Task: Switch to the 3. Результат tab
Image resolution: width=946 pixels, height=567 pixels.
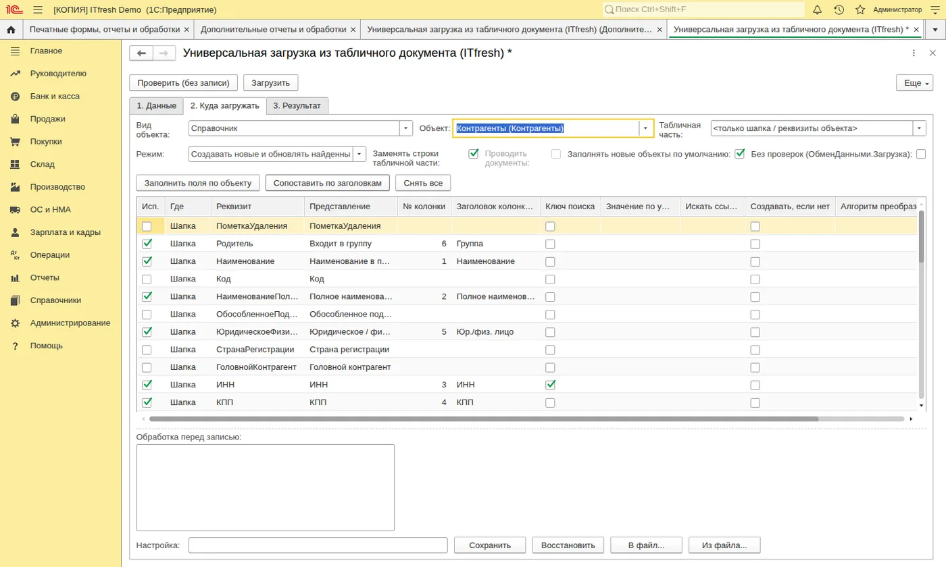Action: (297, 105)
